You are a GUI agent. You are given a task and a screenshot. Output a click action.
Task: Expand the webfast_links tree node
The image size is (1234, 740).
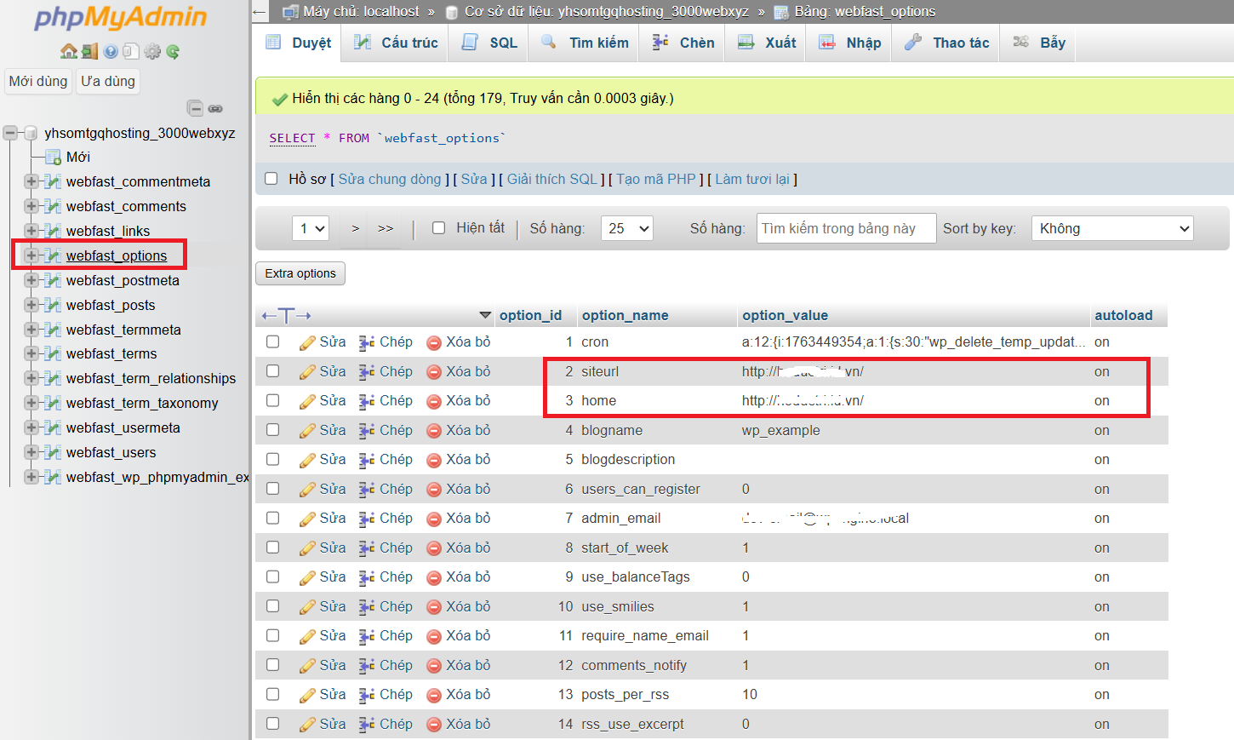tap(31, 231)
